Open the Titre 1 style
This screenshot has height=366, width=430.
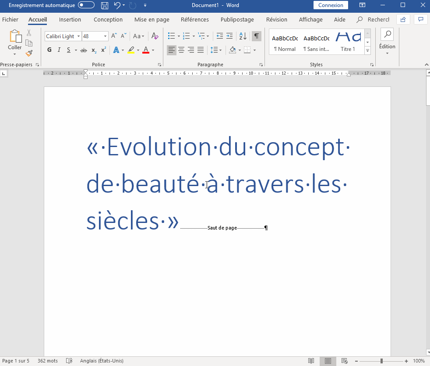(348, 41)
